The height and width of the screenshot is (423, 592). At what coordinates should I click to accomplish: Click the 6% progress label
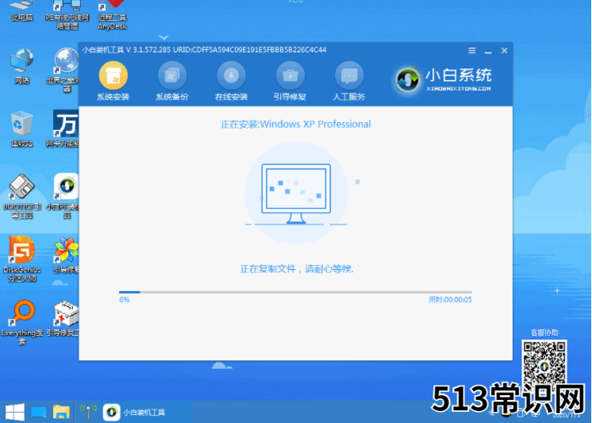[x=125, y=299]
